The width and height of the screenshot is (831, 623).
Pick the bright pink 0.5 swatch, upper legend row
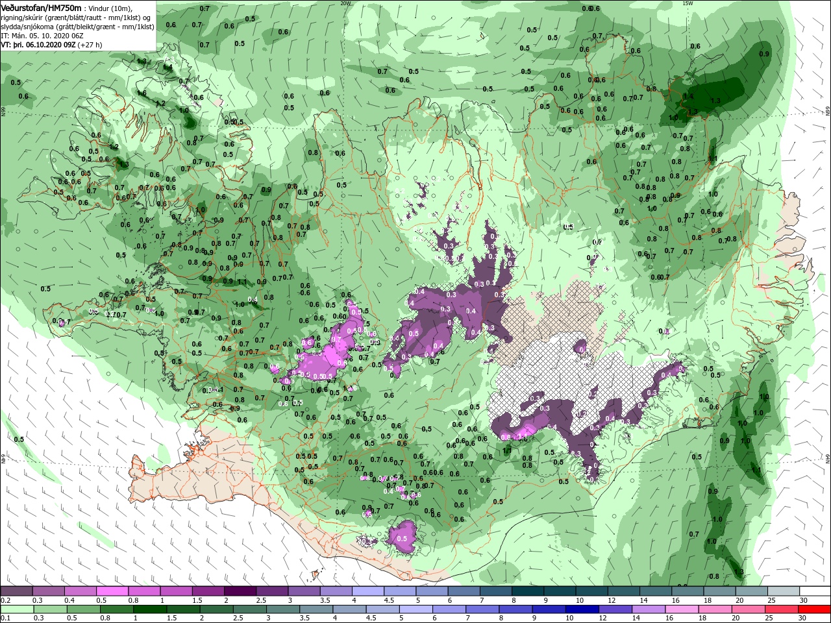pos(112,591)
